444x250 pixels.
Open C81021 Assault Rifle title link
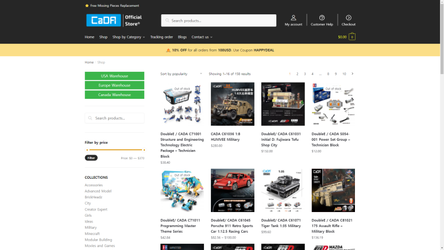pyautogui.click(x=332, y=226)
